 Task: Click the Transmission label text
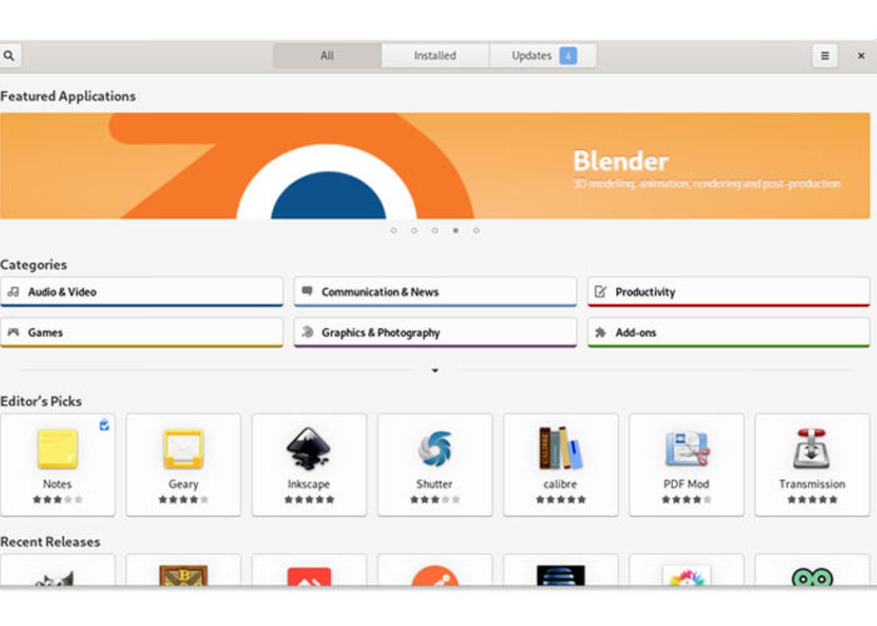pos(812,484)
